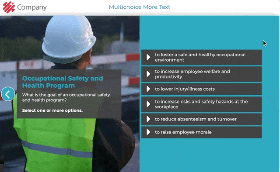Click arrow icon beside 'increase employee welfare' option
Viewport: 280px width, 172px height.
click(x=148, y=74)
